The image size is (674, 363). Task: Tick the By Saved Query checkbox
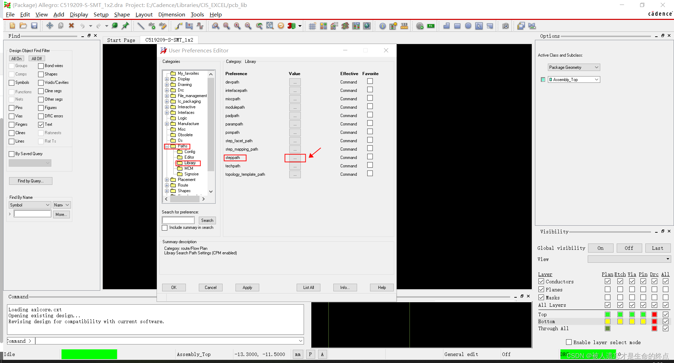click(x=12, y=154)
